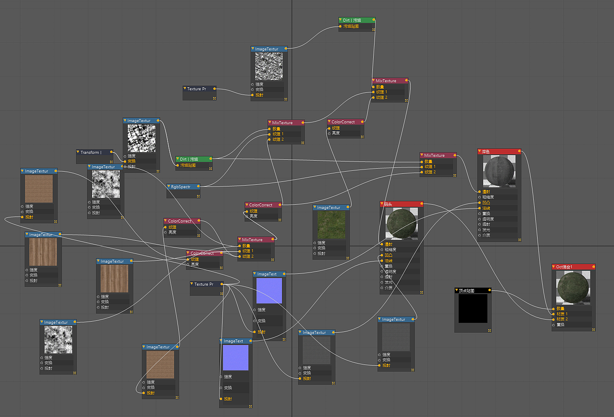Click the resize handle on RgbSpectr node

198,195
